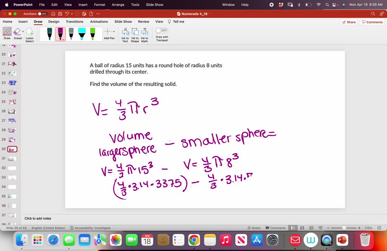This screenshot has width=387, height=251.
Task: Open the Review ribbon tab
Action: 144,21
